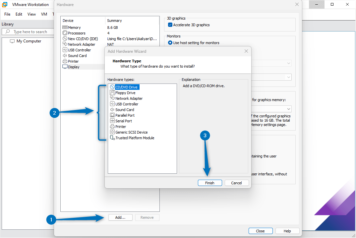356x238 pixels.
Task: Open the graphics memory dropdown
Action: 288,109
